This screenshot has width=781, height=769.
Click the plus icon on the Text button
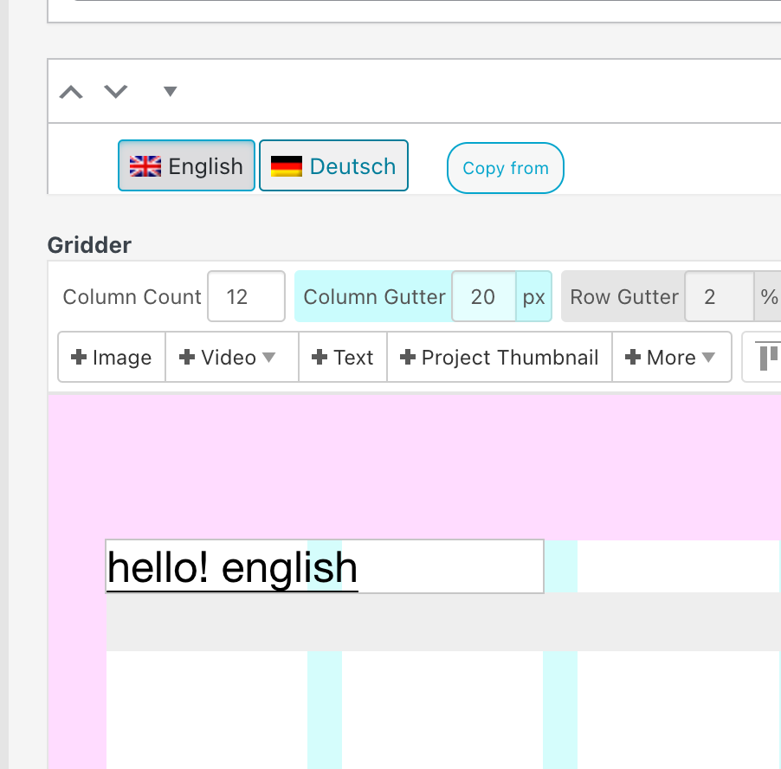[x=318, y=357]
